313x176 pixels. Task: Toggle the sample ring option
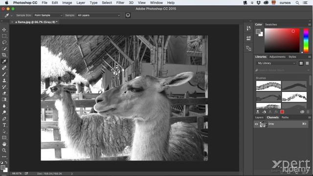click(128, 15)
